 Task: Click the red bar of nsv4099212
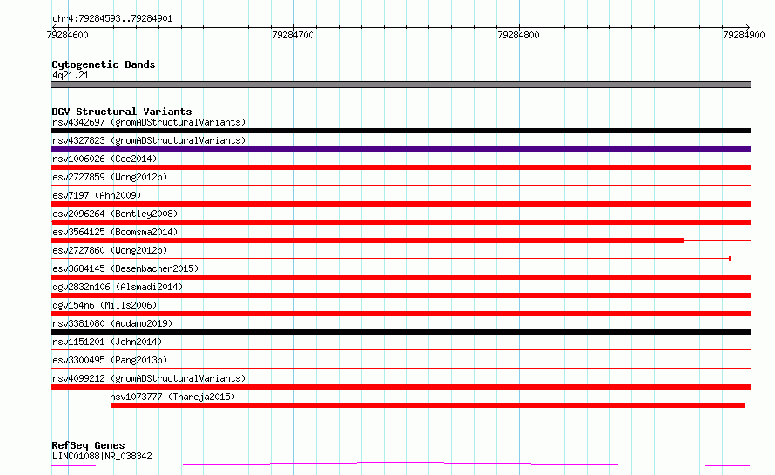[401, 387]
